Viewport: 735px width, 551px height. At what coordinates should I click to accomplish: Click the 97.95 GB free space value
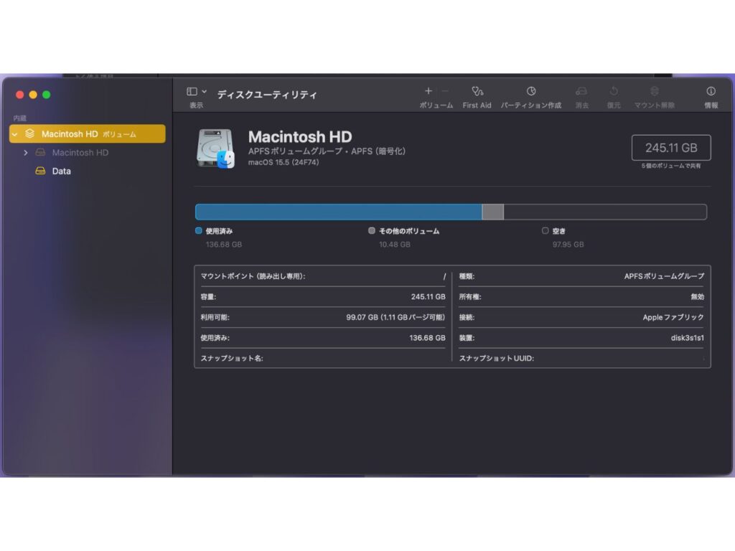pyautogui.click(x=568, y=245)
